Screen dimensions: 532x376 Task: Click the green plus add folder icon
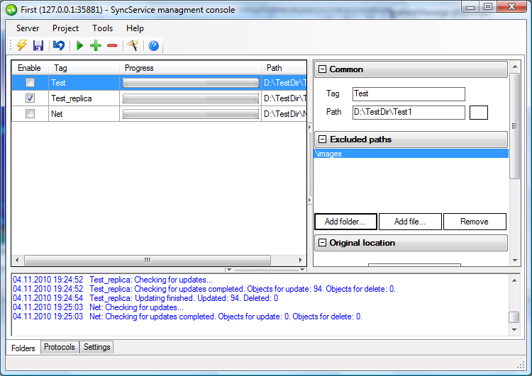pos(96,45)
